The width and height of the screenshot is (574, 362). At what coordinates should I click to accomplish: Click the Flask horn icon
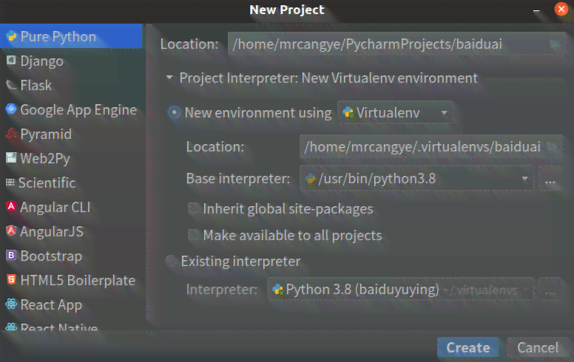tap(11, 85)
